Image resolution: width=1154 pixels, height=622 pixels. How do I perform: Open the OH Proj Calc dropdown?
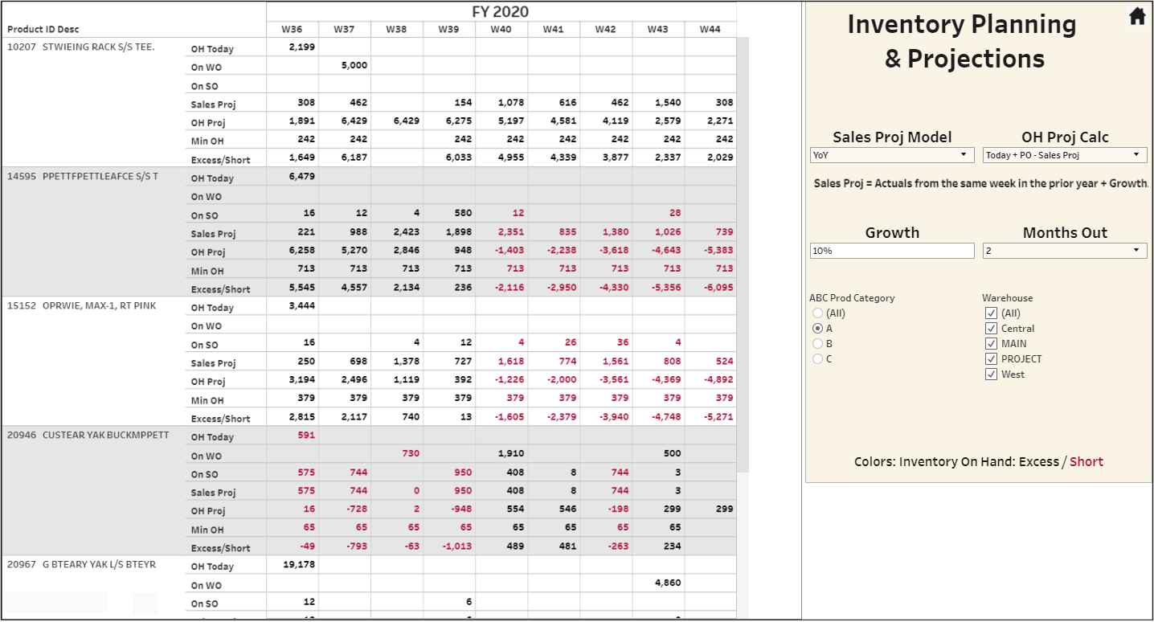(1065, 155)
